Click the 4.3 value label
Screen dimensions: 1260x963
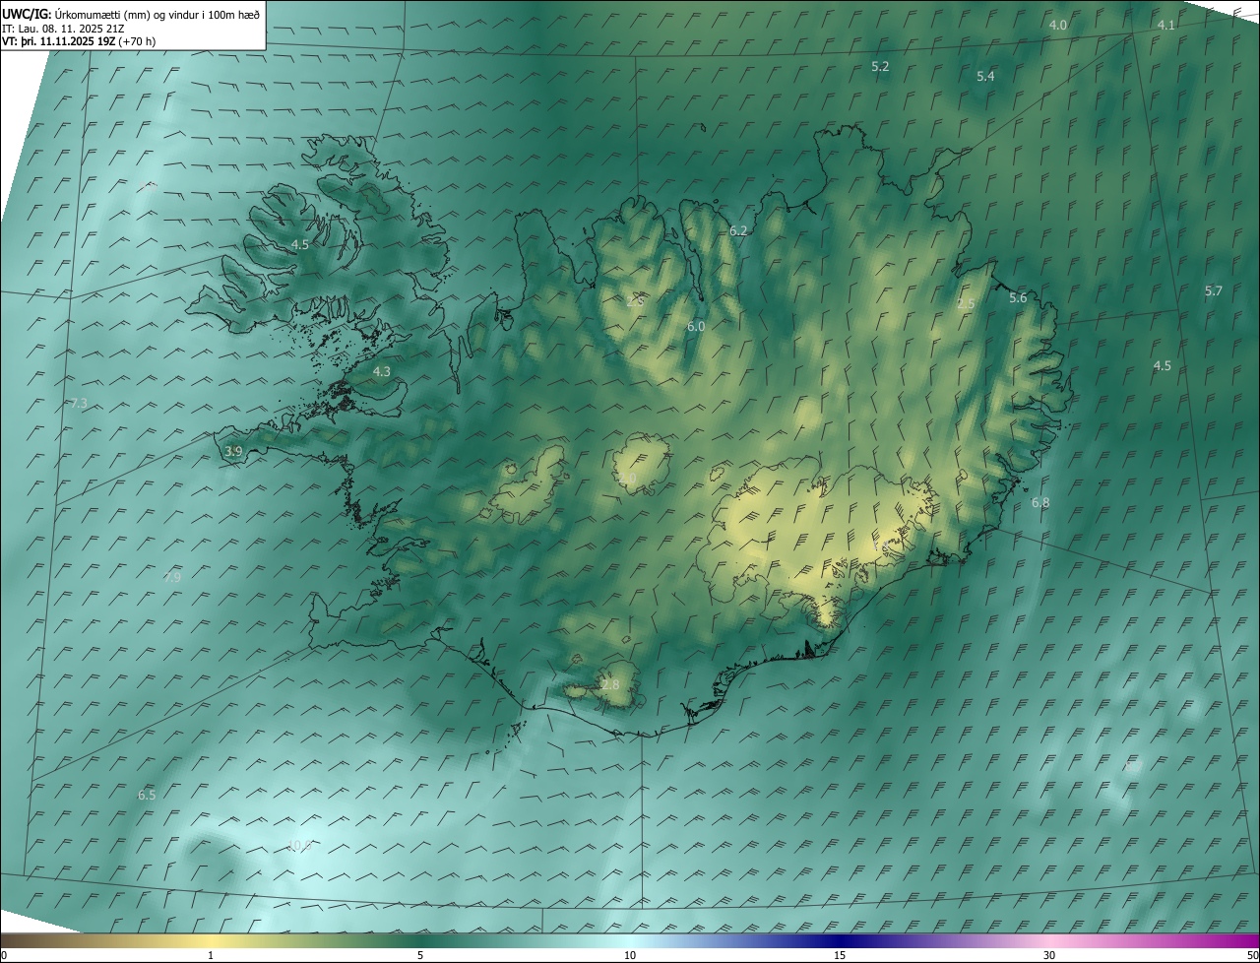[382, 371]
